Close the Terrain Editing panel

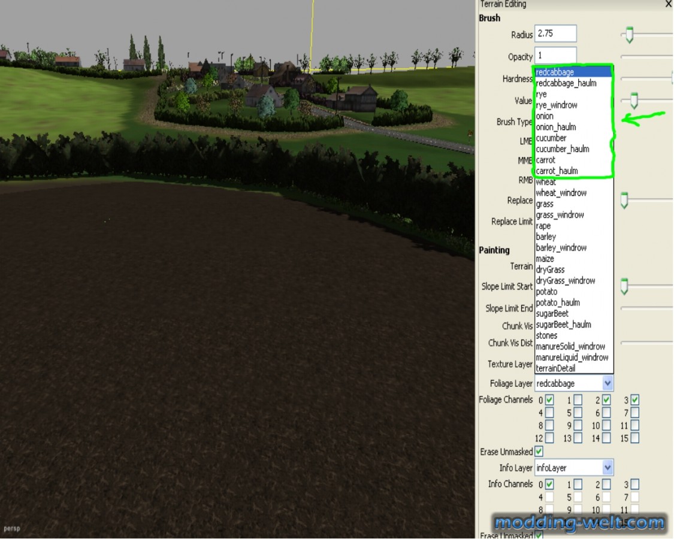[669, 4]
